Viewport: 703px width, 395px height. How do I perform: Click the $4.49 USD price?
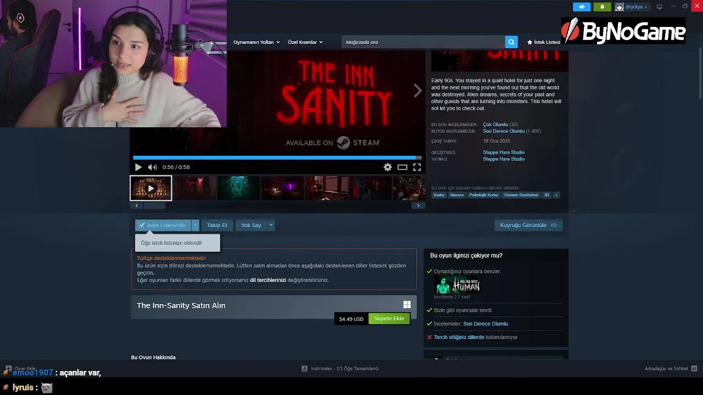pos(351,319)
